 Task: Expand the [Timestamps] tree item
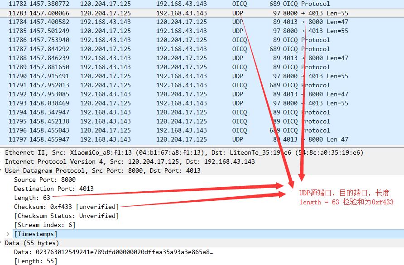click(x=7, y=234)
